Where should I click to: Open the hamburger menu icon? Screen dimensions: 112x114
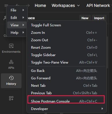pyautogui.click(x=6, y=5)
